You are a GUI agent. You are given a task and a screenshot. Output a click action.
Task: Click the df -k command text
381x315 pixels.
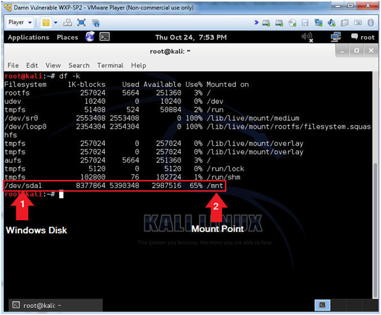click(69, 76)
